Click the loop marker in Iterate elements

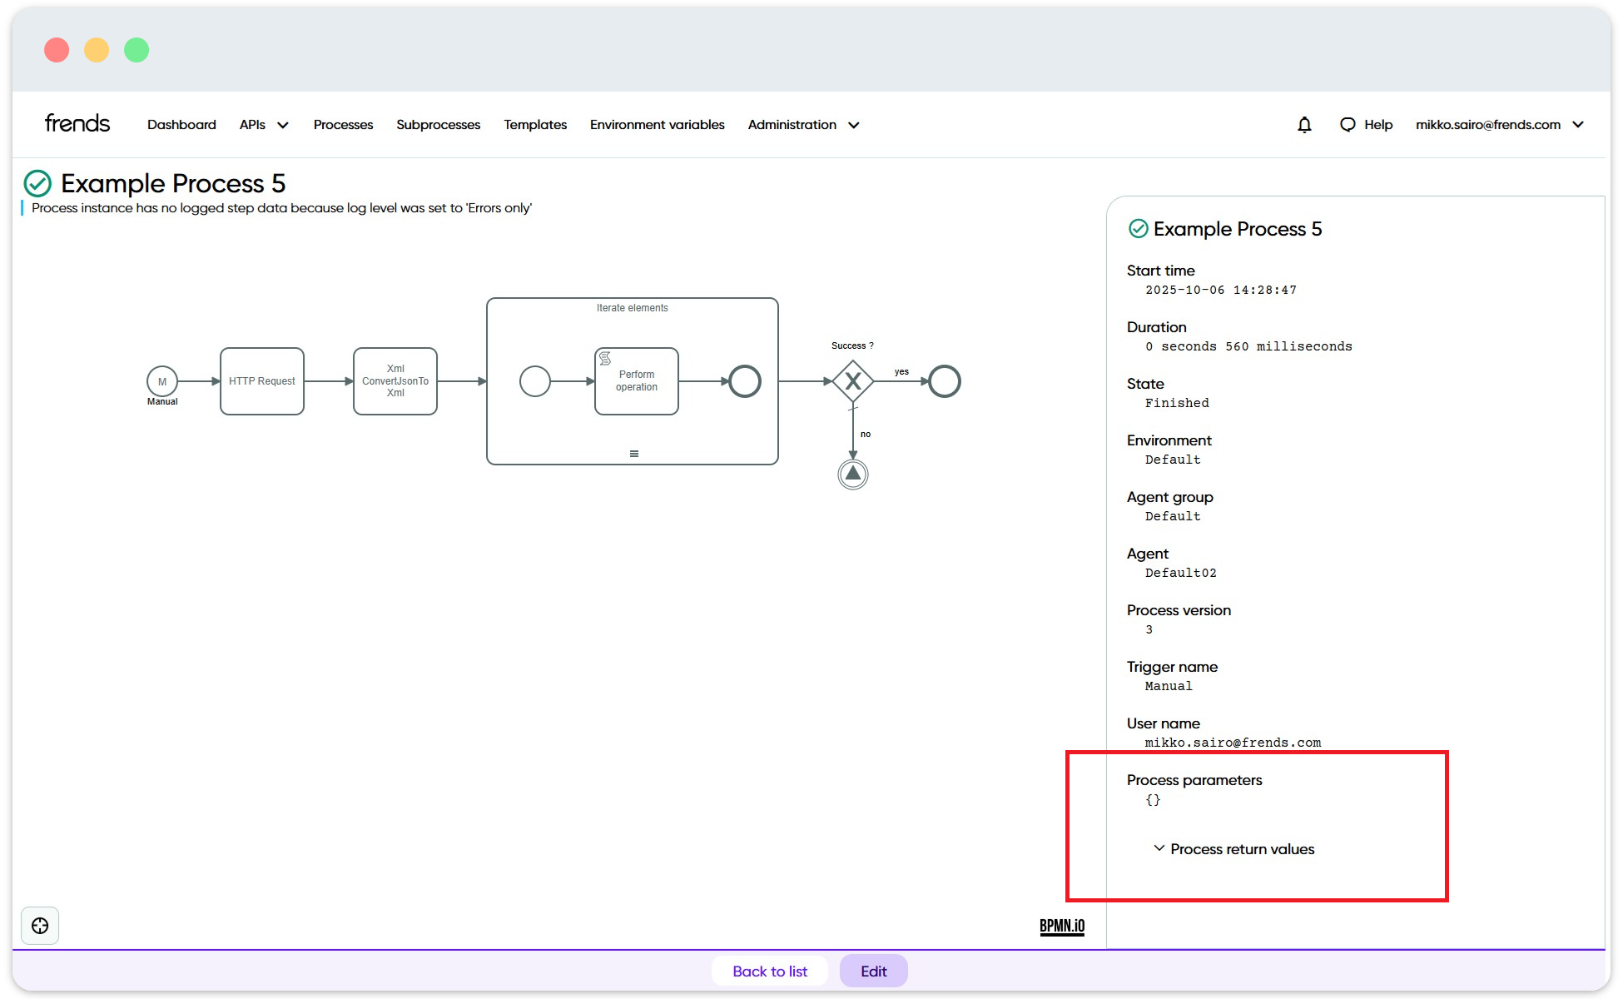click(634, 454)
